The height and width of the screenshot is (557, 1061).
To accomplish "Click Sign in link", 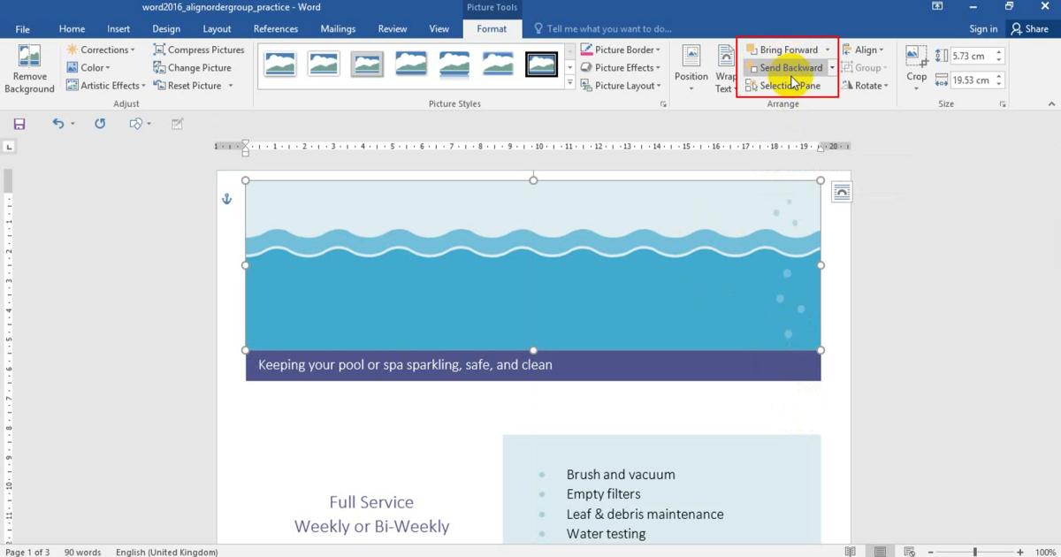I will (982, 29).
